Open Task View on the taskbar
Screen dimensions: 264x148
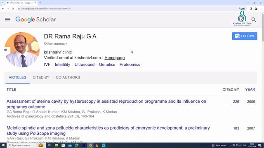(x=49, y=145)
